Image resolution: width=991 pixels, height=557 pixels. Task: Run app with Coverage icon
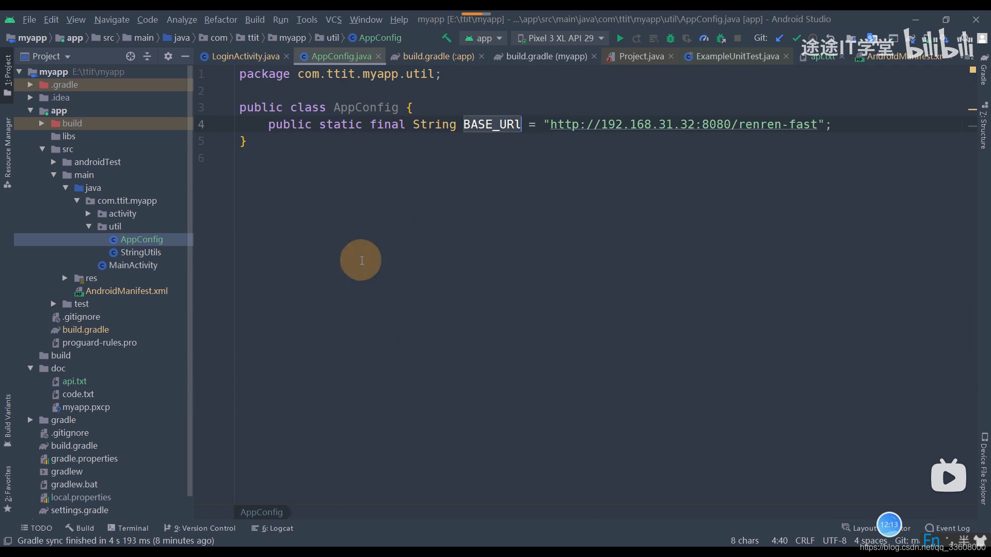687,38
